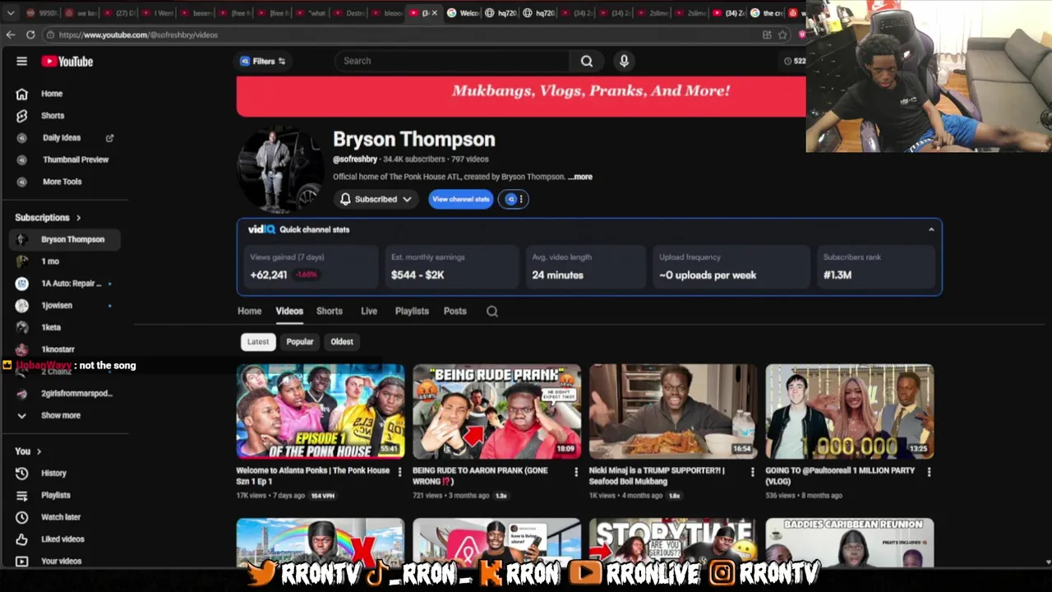Bookmark this page with star icon
Screen dimensions: 1052x592
coord(782,35)
